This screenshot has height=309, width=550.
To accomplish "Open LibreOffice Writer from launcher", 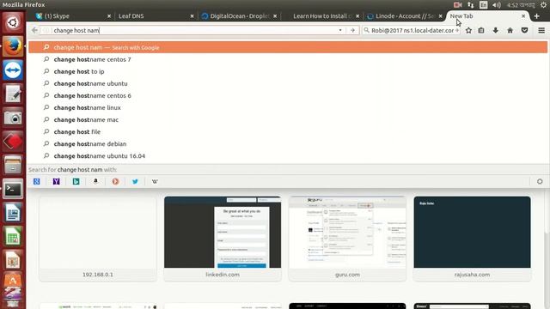I will (x=13, y=213).
